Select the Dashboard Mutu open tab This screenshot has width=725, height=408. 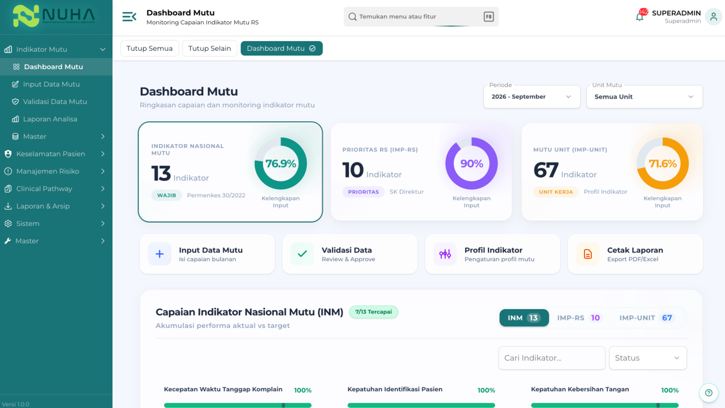[x=281, y=49]
